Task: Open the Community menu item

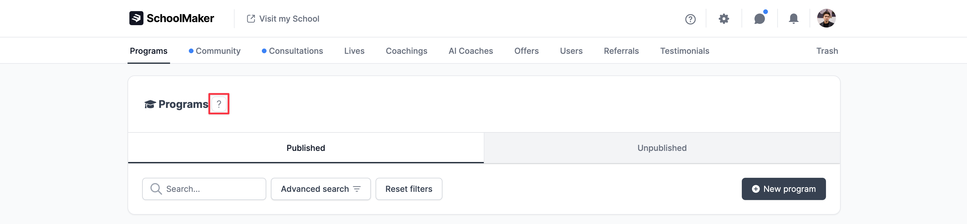Action: point(218,51)
